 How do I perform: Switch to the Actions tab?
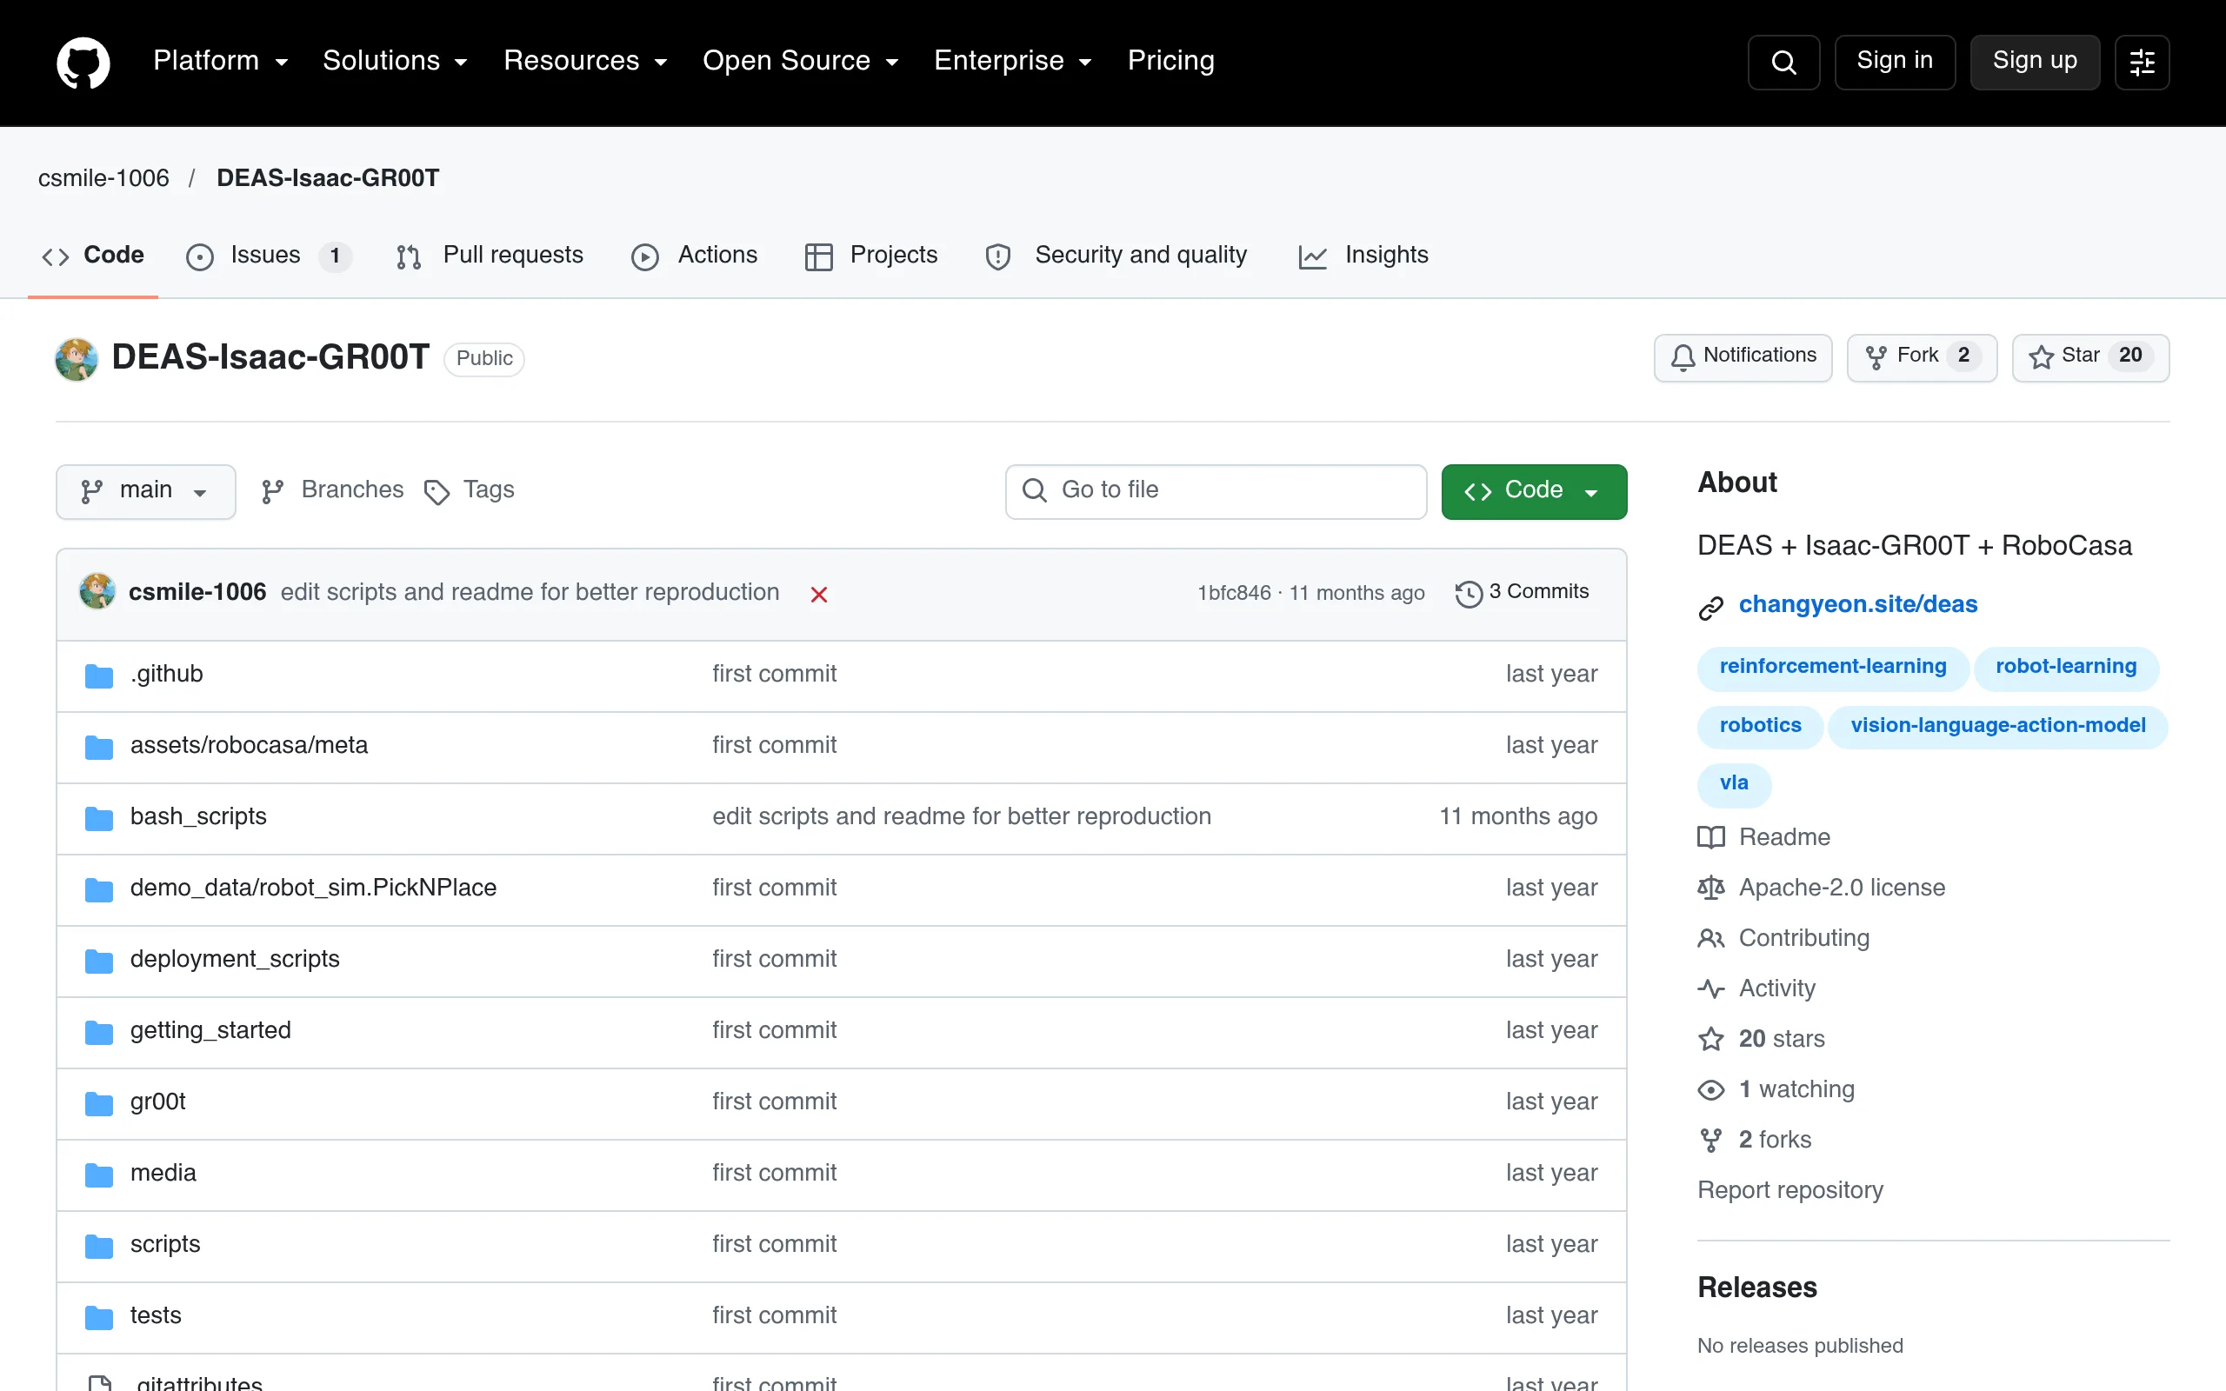(695, 256)
